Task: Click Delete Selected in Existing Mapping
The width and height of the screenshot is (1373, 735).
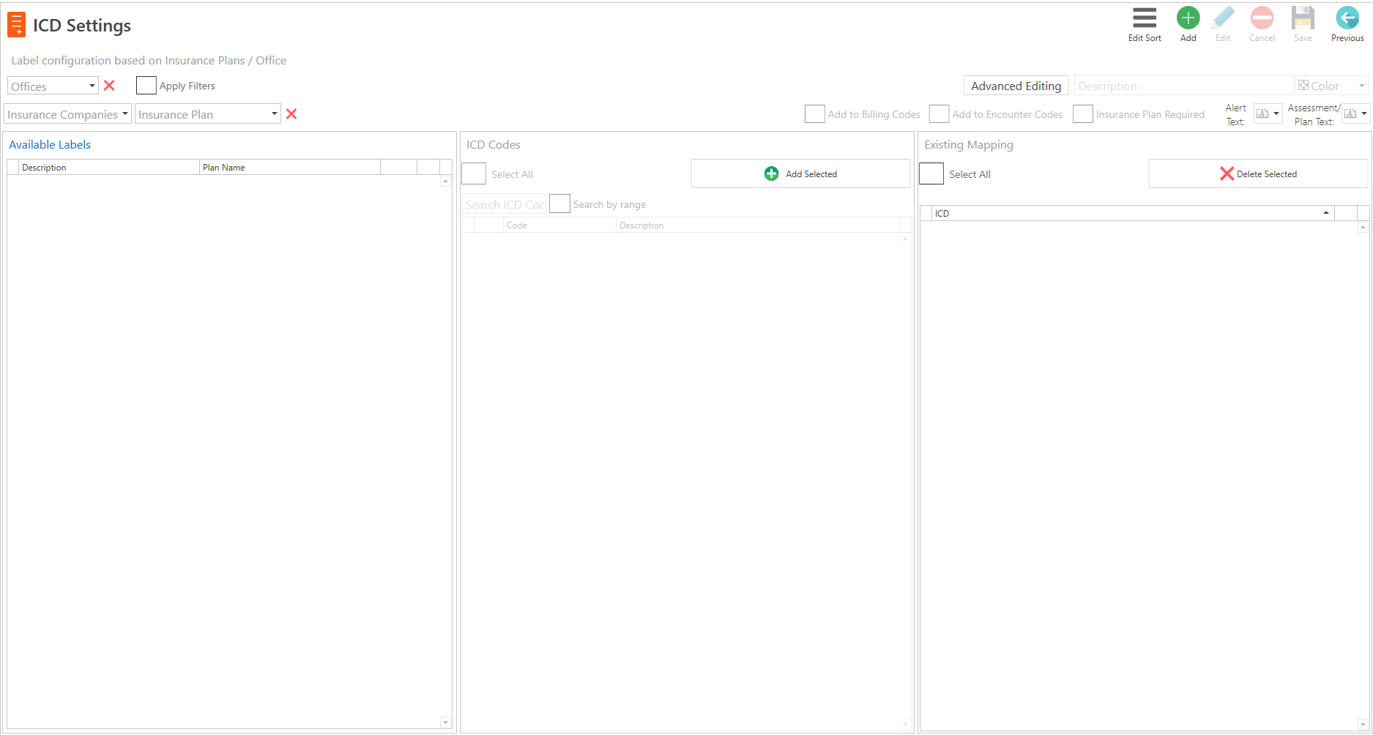Action: tap(1257, 174)
